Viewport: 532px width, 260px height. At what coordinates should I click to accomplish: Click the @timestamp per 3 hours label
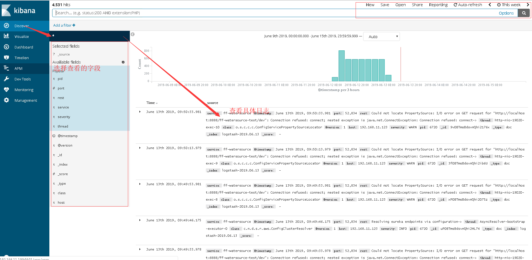pos(338,90)
